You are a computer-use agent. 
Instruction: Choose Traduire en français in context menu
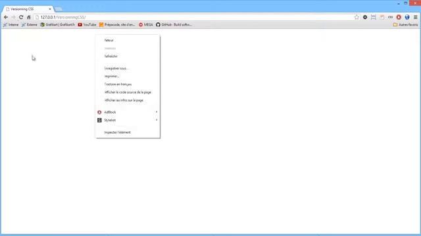click(128, 85)
